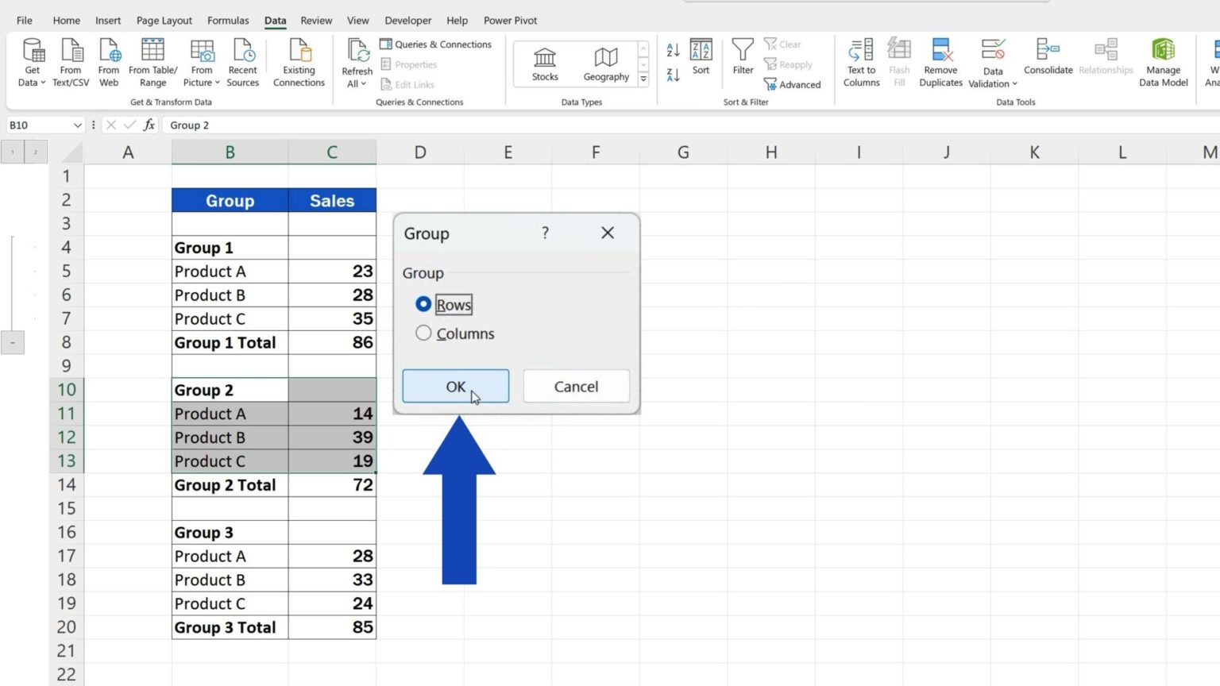The height and width of the screenshot is (686, 1220).
Task: Confirm grouping with OK
Action: tap(456, 387)
